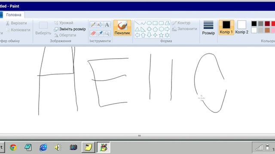
Task: Open the Розмір line thickness dropdown
Action: 208,28
